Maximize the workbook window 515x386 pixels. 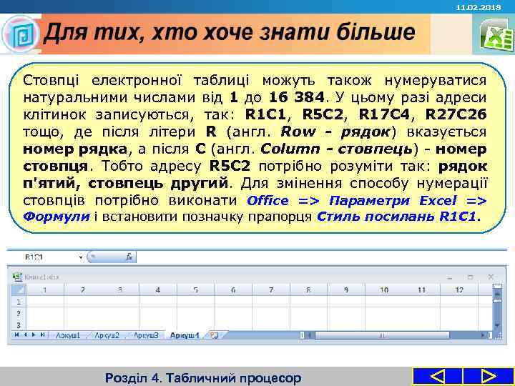(x=471, y=277)
